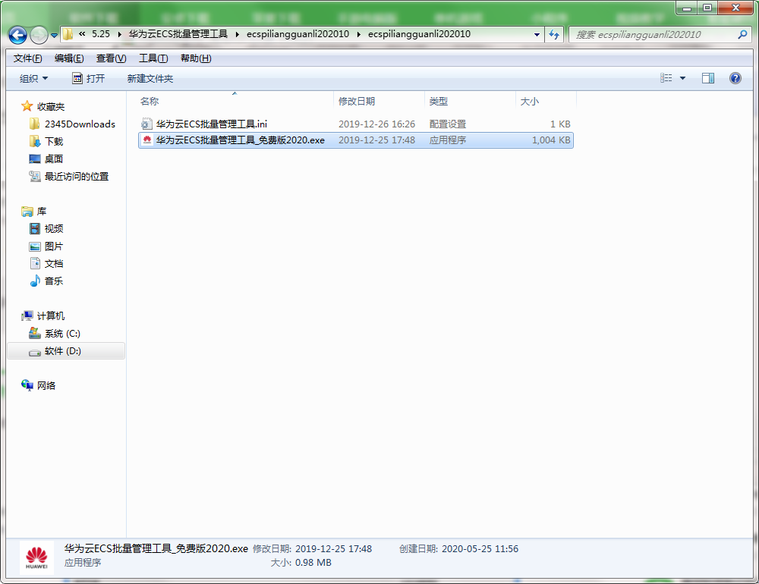Image resolution: width=759 pixels, height=584 pixels.
Task: Click the 配置设置 type cell
Action: click(x=448, y=124)
